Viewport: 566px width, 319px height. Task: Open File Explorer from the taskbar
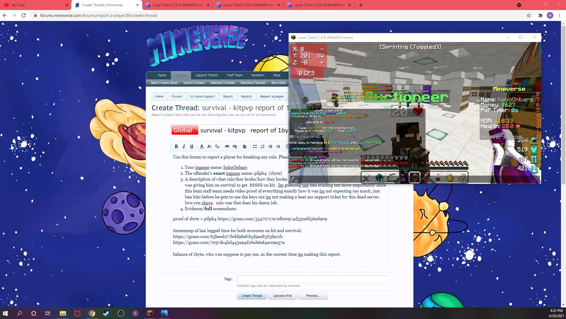63,313
